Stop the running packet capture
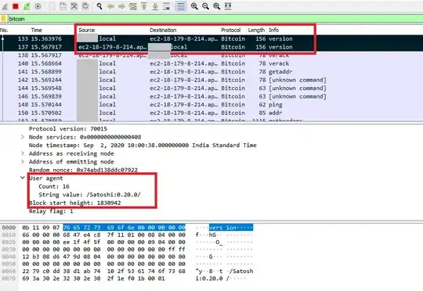The height and width of the screenshot is (291, 423). point(16,6)
